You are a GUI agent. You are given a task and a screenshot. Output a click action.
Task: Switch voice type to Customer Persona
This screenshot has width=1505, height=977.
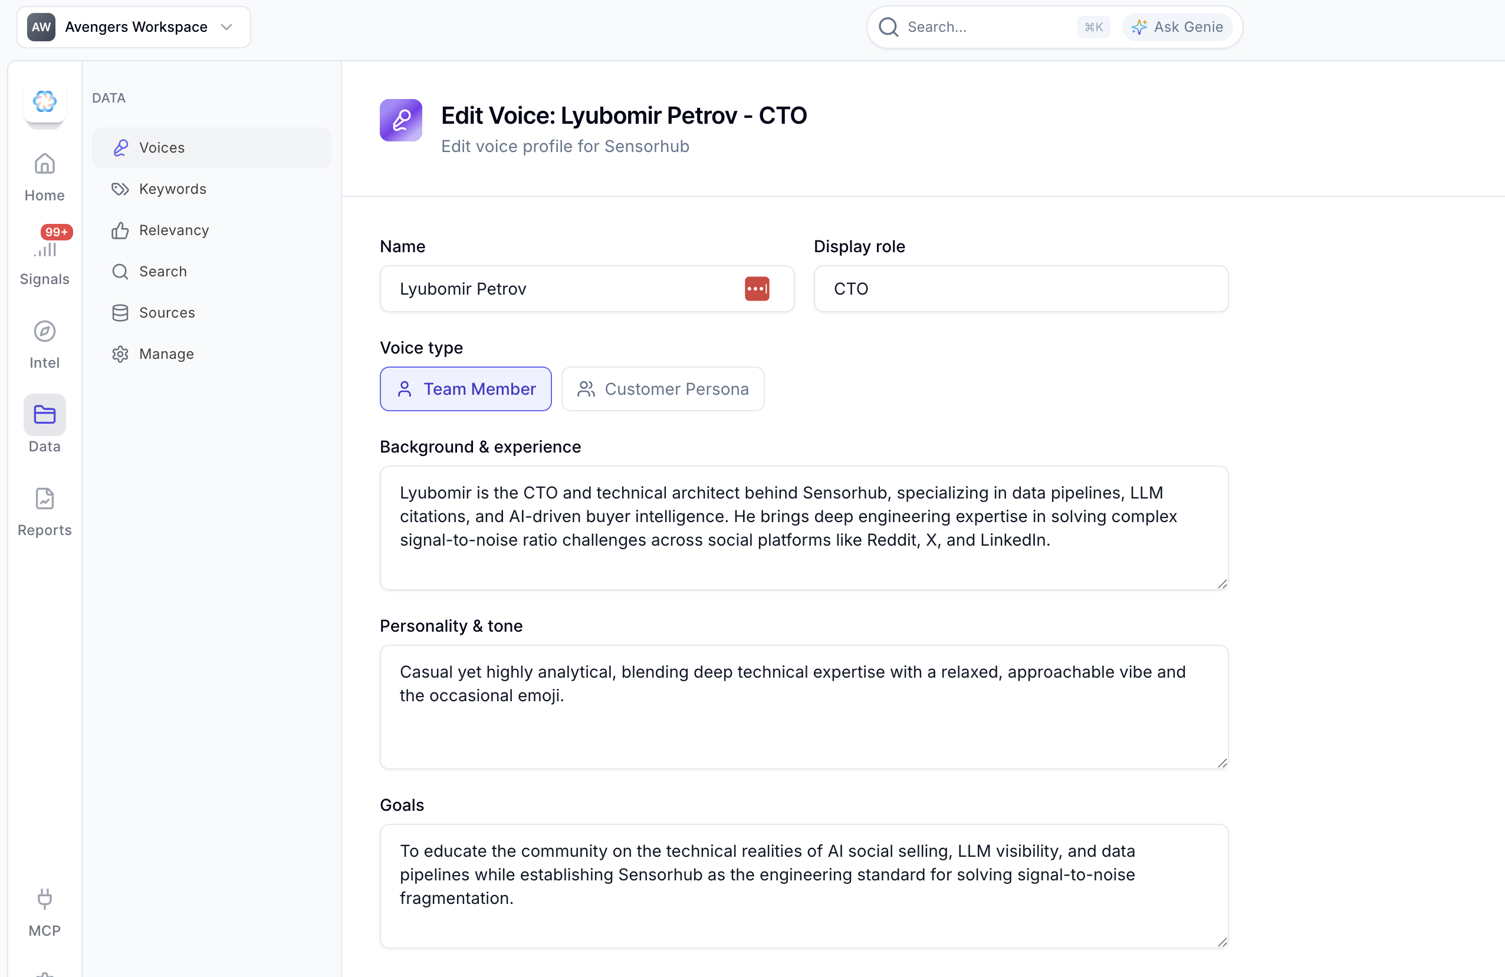pyautogui.click(x=663, y=389)
